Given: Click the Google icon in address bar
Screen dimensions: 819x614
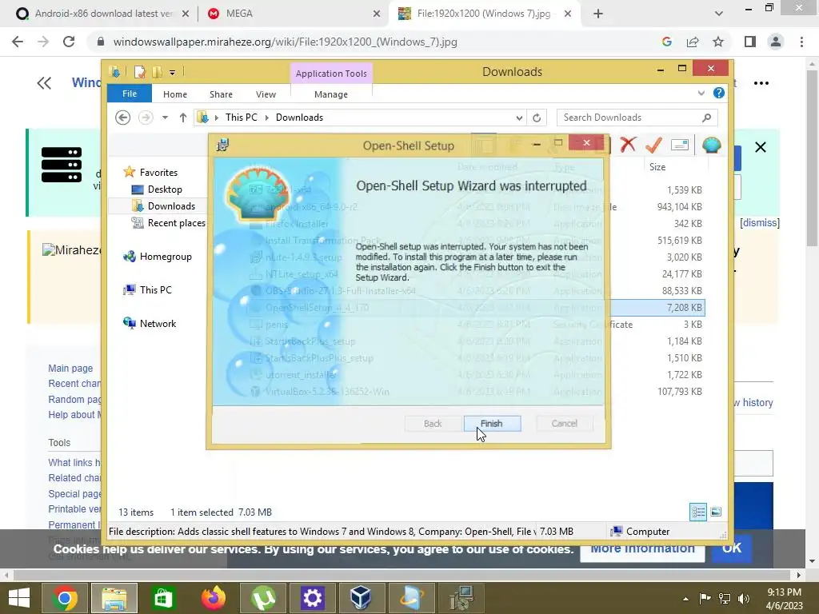Looking at the screenshot, I should click(667, 42).
